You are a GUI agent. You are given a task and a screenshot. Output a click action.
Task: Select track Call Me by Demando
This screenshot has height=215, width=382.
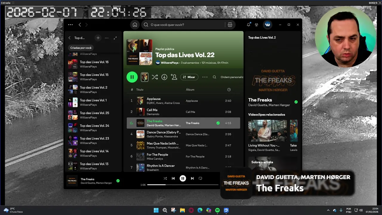pos(183,112)
